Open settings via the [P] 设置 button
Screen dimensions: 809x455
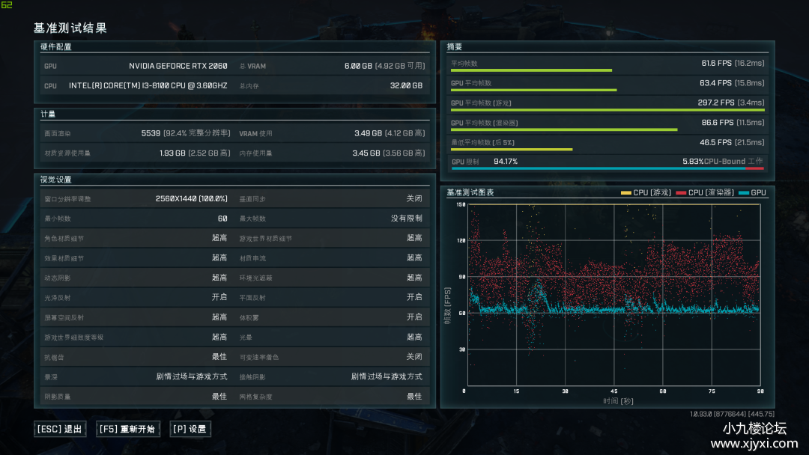coord(190,429)
